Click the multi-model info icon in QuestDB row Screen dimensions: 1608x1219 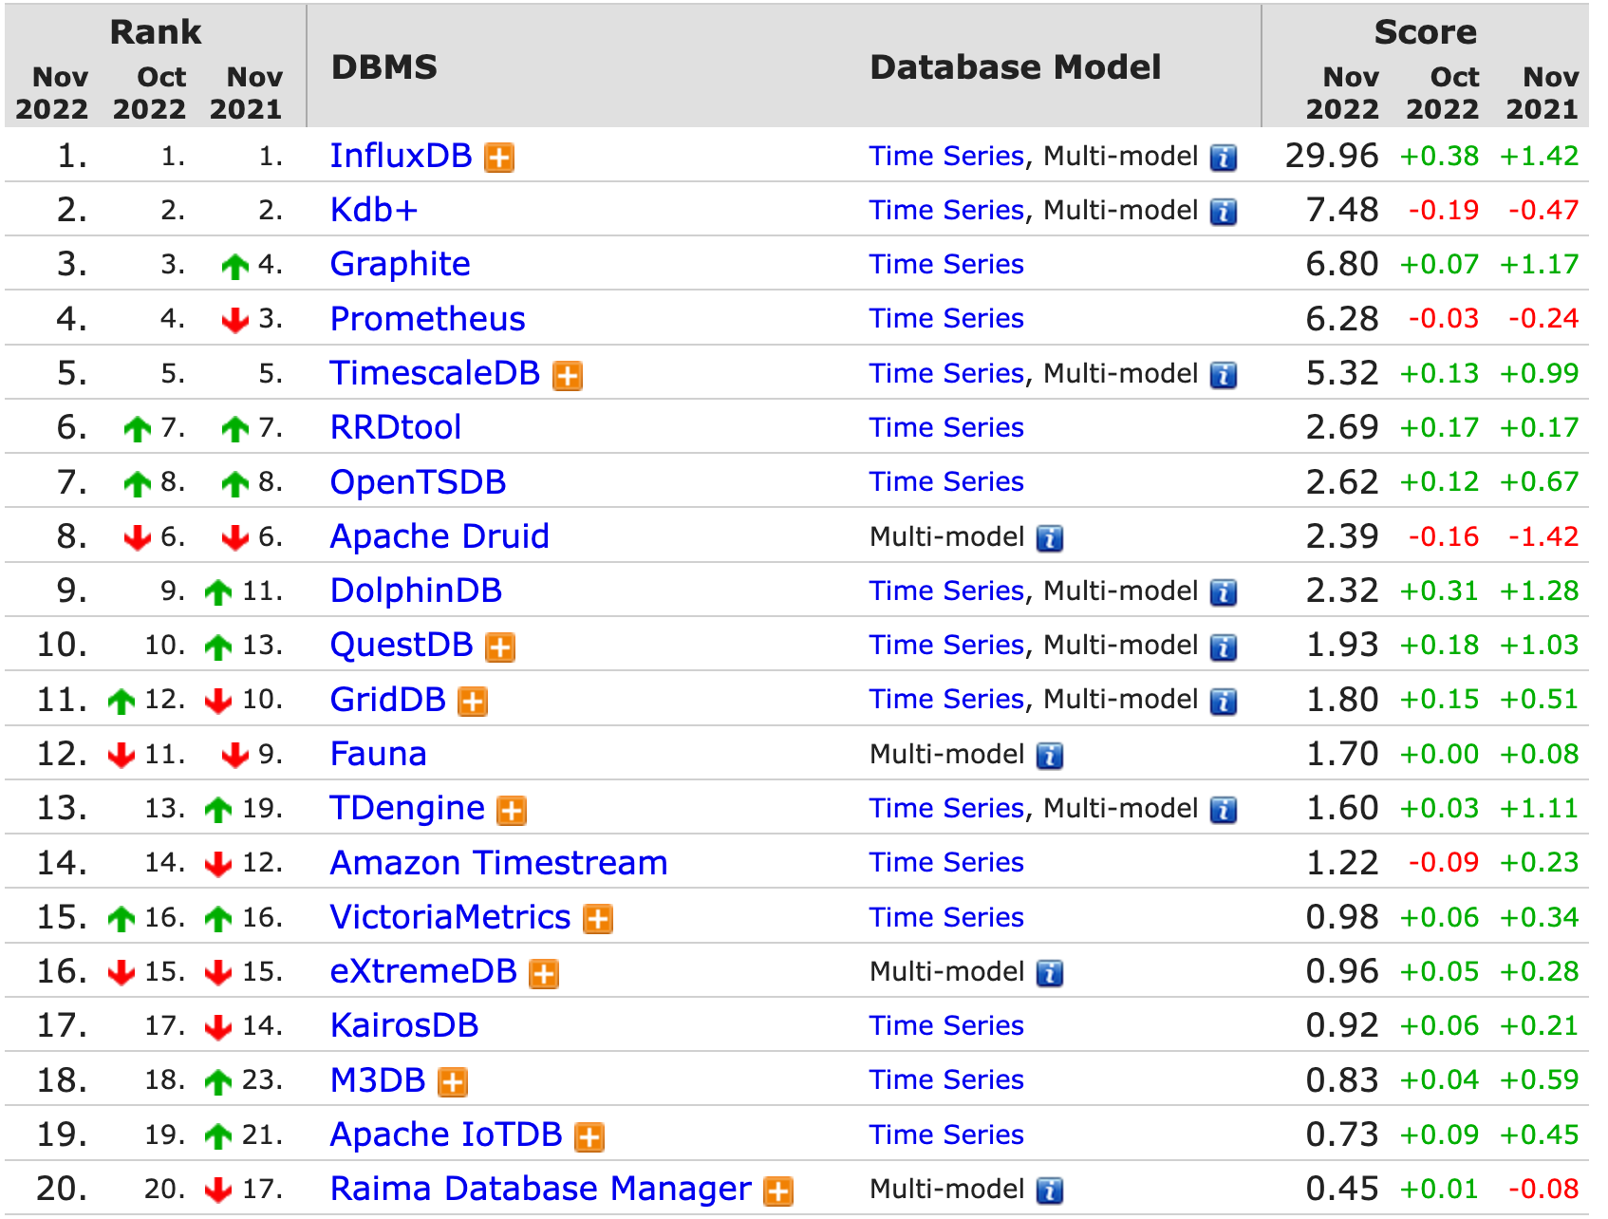[1224, 647]
